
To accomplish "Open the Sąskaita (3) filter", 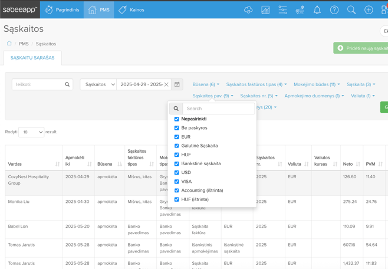I will tap(361, 84).
